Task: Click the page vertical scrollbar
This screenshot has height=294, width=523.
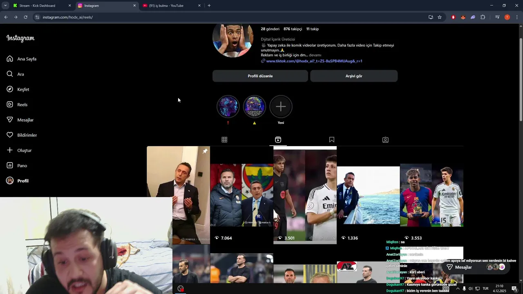Action: (521, 80)
